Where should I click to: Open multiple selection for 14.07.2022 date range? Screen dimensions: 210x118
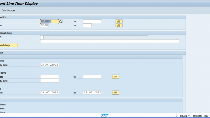pyautogui.click(x=115, y=93)
